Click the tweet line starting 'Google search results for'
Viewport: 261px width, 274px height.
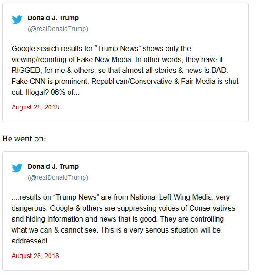(x=101, y=49)
